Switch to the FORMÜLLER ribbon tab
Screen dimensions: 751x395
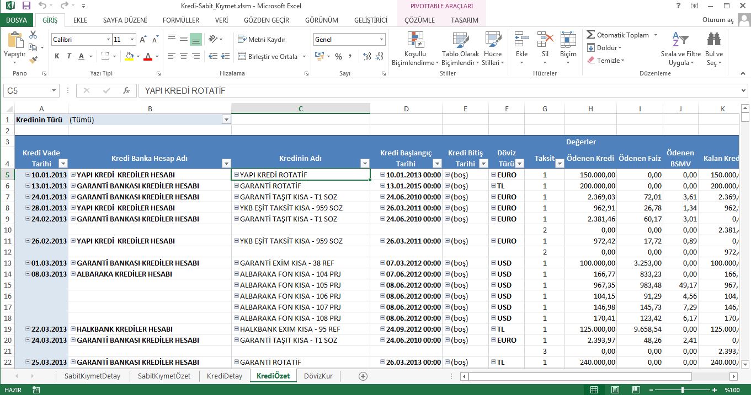coord(181,20)
